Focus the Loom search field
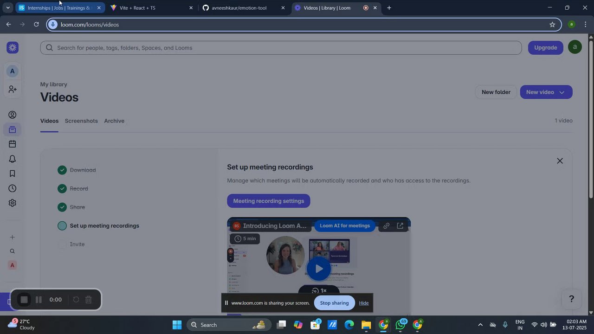This screenshot has height=334, width=594. [281, 48]
